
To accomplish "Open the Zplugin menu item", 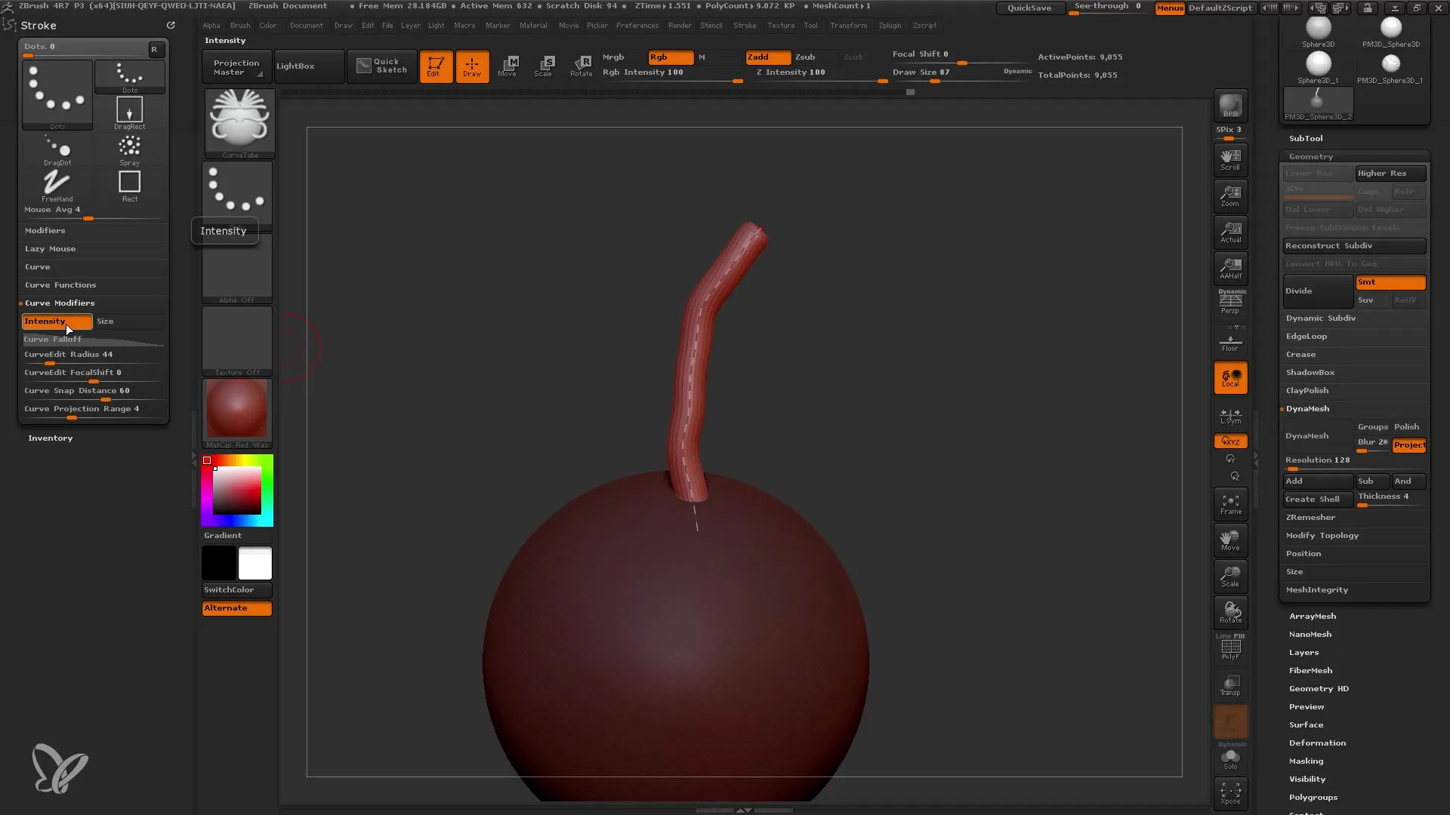I will (890, 25).
